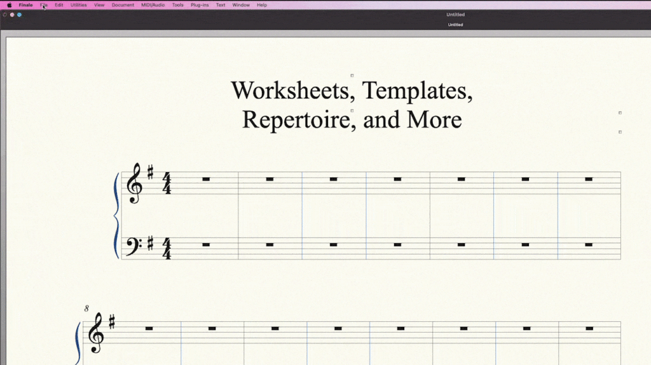Select the Untitled document tab
Image resolution: width=651 pixels, height=365 pixels.
(455, 25)
